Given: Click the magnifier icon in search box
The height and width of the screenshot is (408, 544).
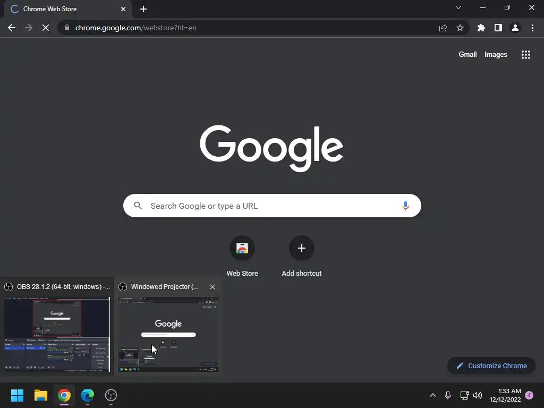Looking at the screenshot, I should coord(138,206).
